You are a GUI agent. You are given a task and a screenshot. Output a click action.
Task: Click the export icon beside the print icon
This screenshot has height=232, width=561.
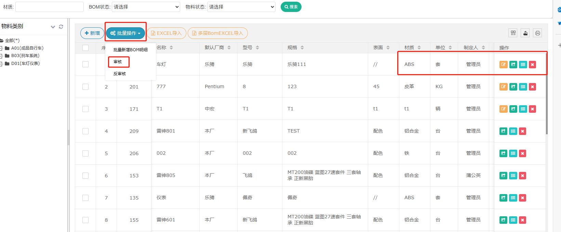[525, 33]
